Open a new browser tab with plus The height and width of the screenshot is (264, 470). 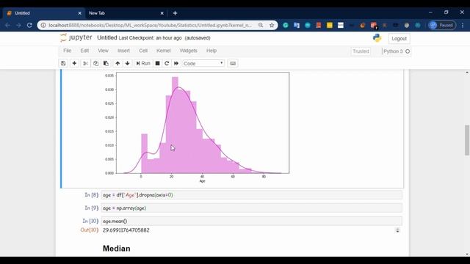pyautogui.click(x=175, y=13)
